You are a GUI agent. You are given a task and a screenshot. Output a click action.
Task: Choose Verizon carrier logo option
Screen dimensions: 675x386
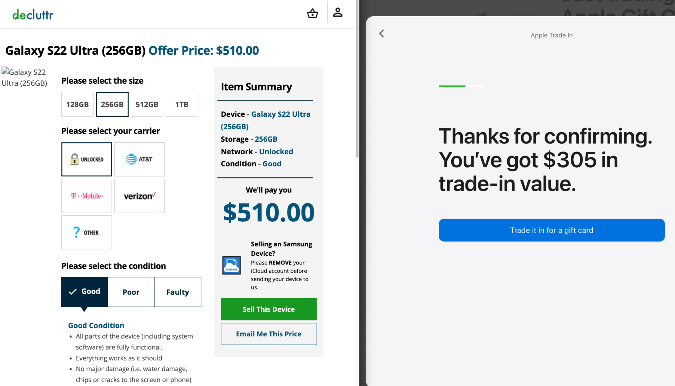pos(139,196)
